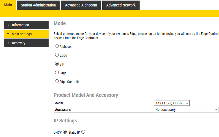Click the IP Settings heading
219x137 pixels.
point(65,121)
